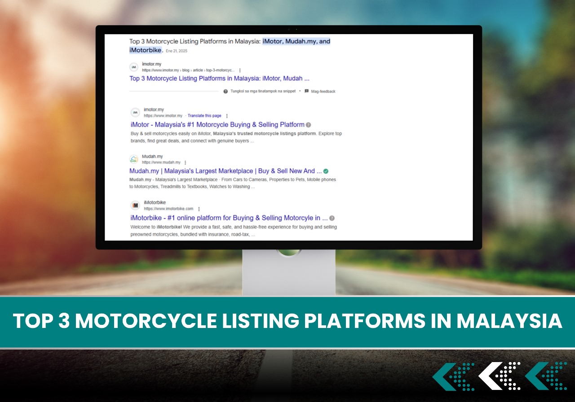Click the Mag-feedback link
Viewport: 575px width, 402px height.
point(323,91)
